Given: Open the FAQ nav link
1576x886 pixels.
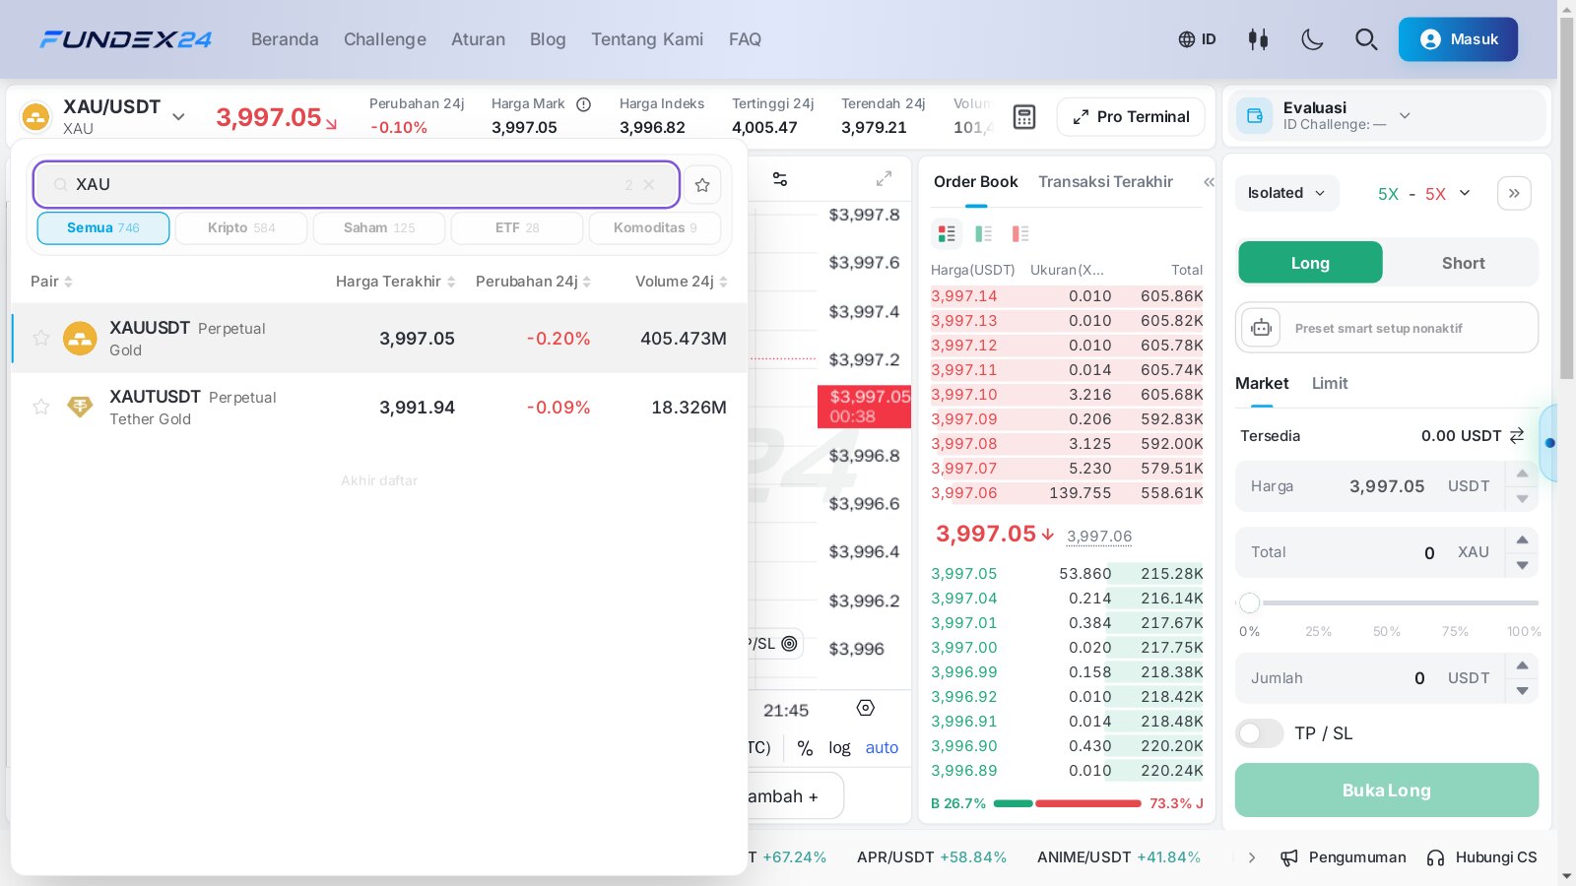Looking at the screenshot, I should point(745,39).
